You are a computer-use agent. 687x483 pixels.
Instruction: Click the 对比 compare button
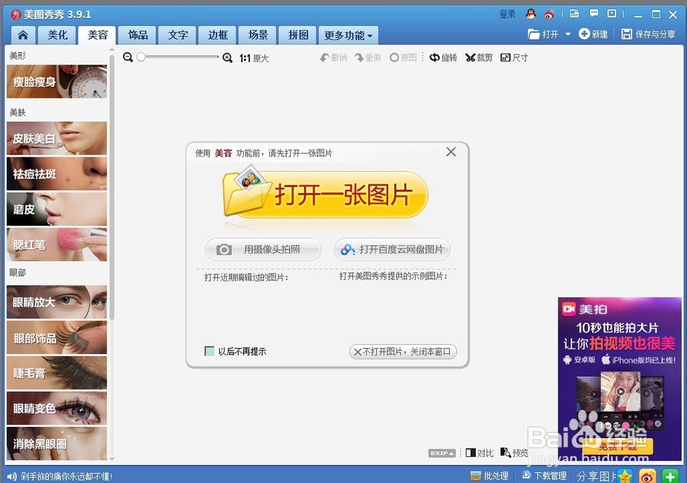(479, 453)
